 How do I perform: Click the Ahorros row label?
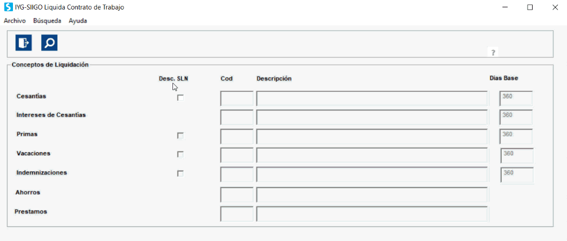tap(28, 193)
